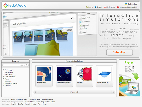
Task: Open the Help footer link
Action: tap(26, 99)
